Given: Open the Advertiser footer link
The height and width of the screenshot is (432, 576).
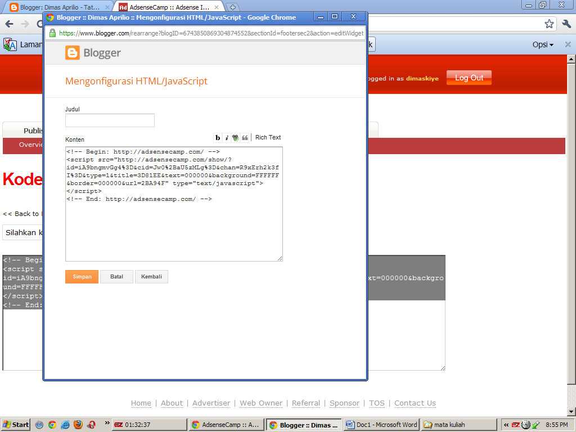Looking at the screenshot, I should (211, 403).
